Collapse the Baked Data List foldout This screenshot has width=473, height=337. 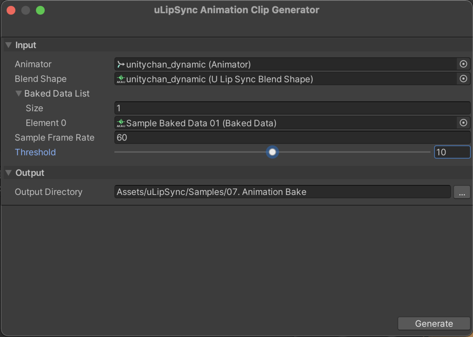tap(19, 94)
